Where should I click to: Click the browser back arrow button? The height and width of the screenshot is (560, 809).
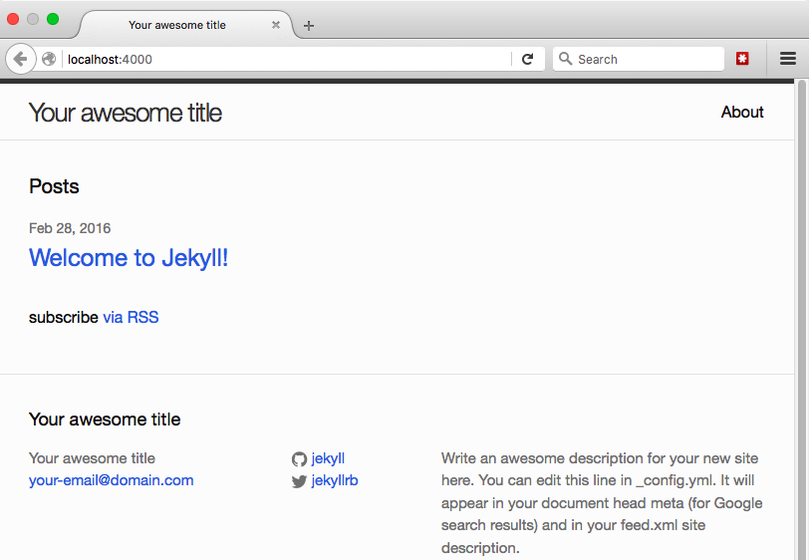[20, 59]
